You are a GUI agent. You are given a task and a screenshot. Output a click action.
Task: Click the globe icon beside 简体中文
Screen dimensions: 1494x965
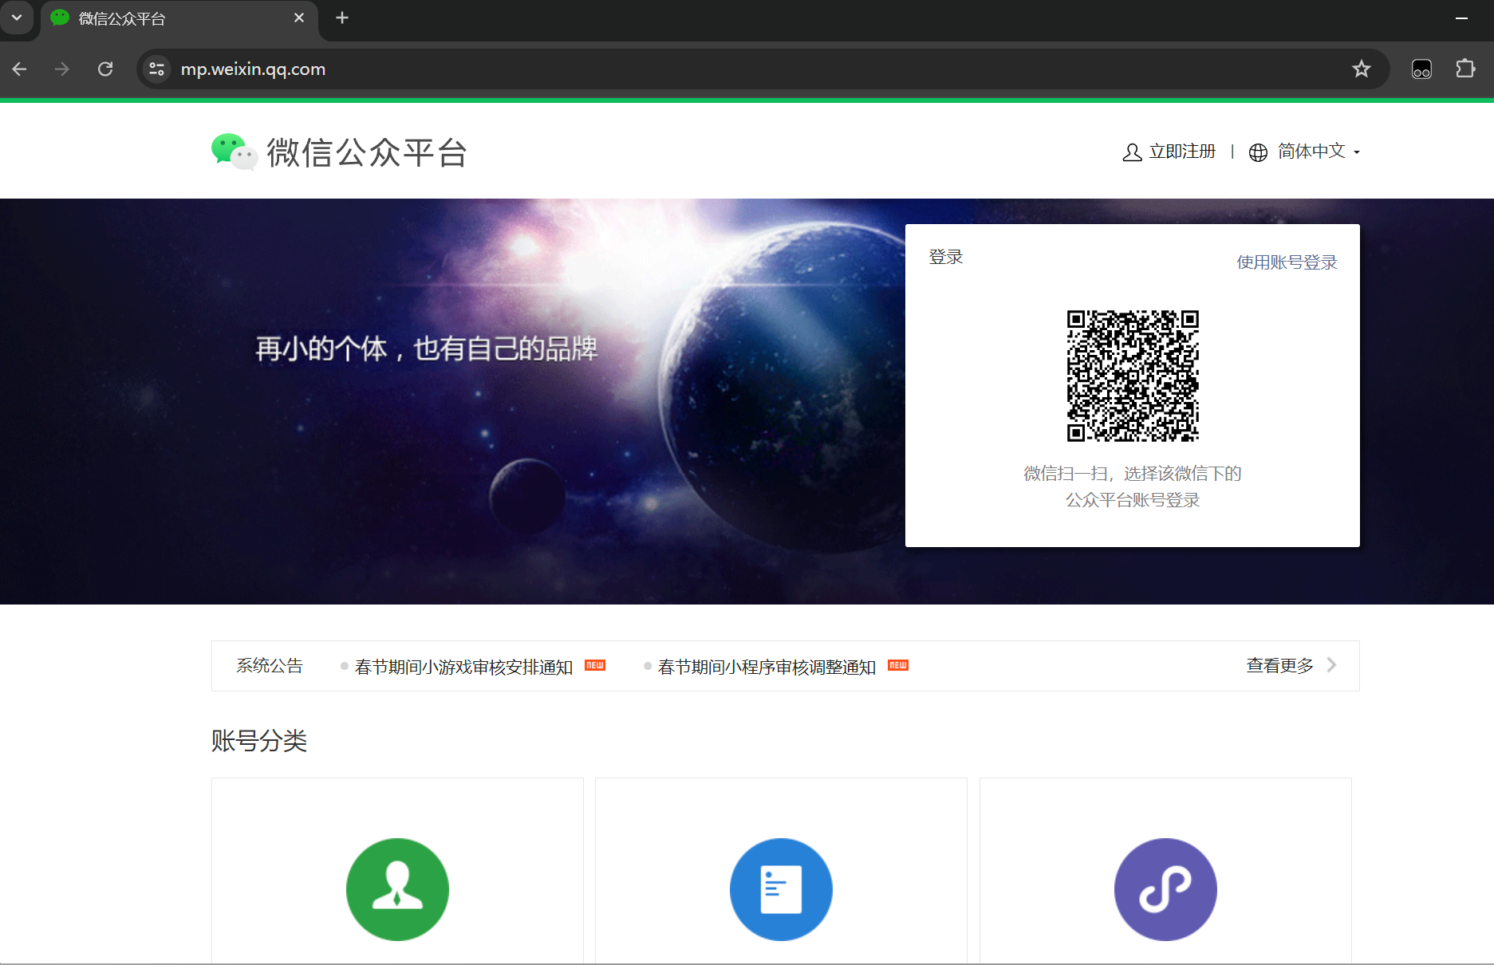click(x=1258, y=152)
